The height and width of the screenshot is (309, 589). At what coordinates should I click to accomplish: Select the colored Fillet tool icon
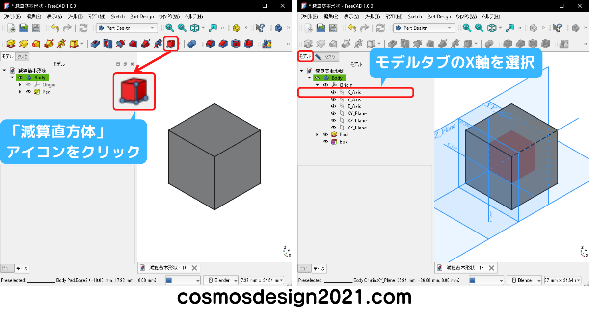[x=211, y=44]
